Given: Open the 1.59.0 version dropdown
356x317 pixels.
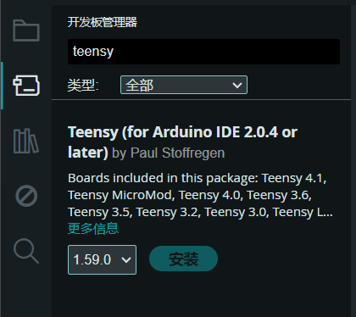Looking at the screenshot, I should tap(102, 259).
